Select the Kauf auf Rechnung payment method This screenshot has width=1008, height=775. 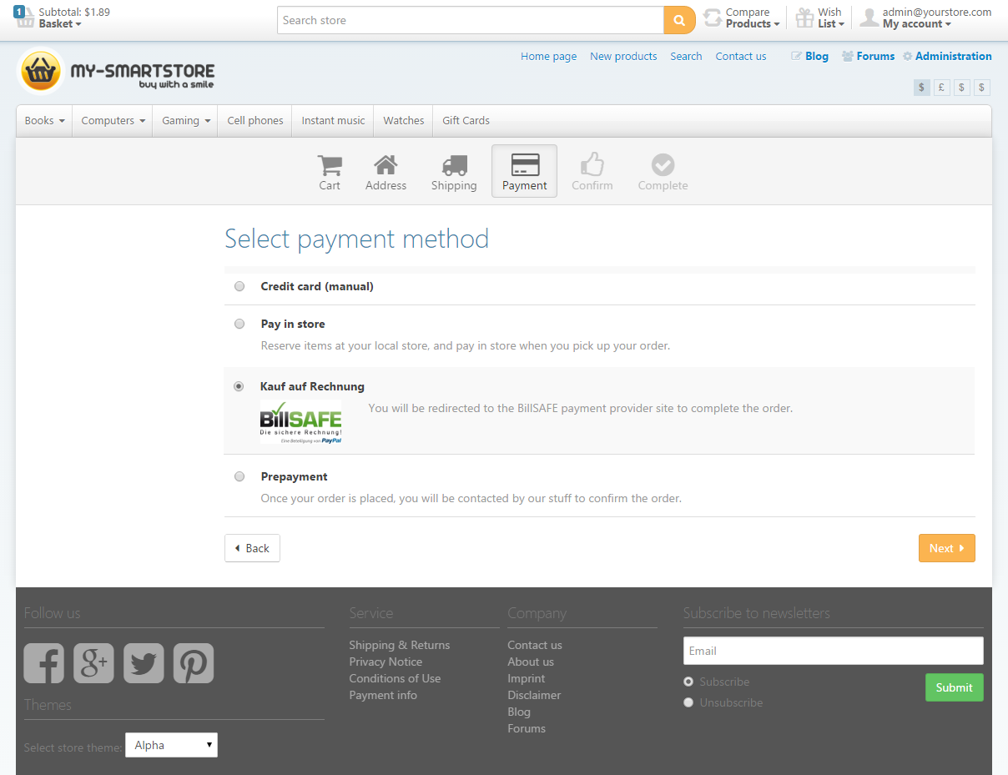coord(239,386)
